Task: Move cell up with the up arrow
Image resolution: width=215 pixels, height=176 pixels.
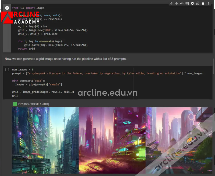Action: (x=171, y=3)
